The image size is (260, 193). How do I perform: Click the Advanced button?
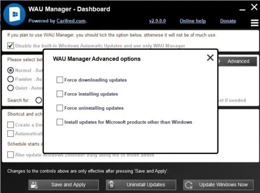point(237,61)
